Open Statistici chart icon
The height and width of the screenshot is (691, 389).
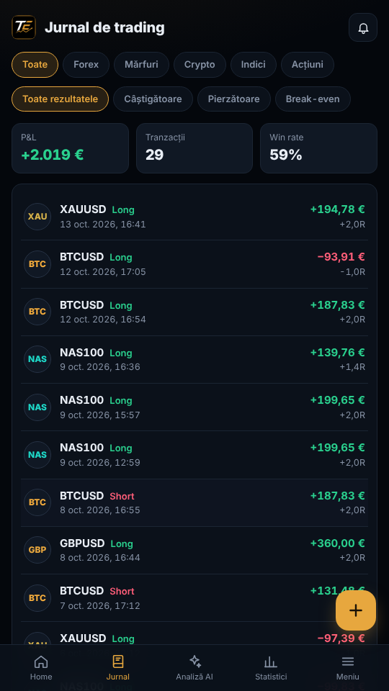coord(271,661)
